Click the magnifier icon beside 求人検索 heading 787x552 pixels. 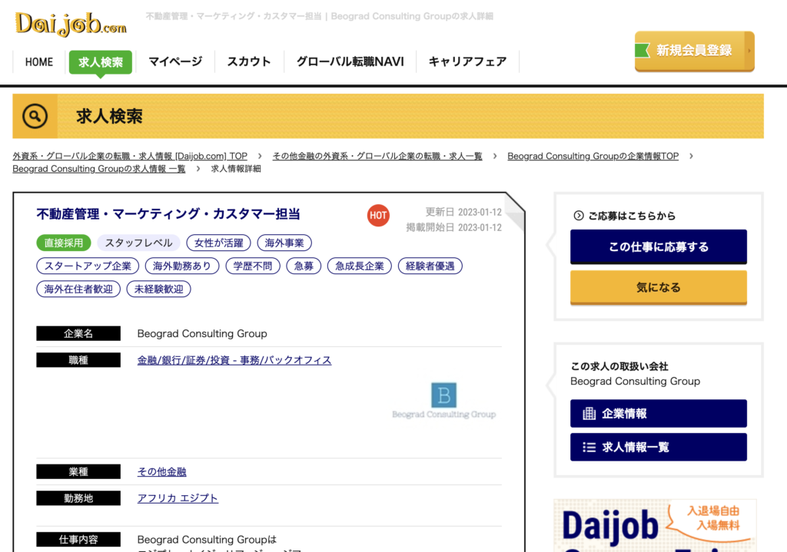coord(35,117)
